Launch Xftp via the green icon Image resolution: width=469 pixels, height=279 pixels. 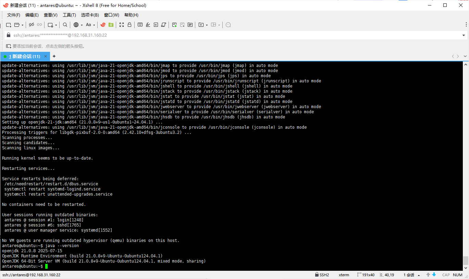point(111,25)
